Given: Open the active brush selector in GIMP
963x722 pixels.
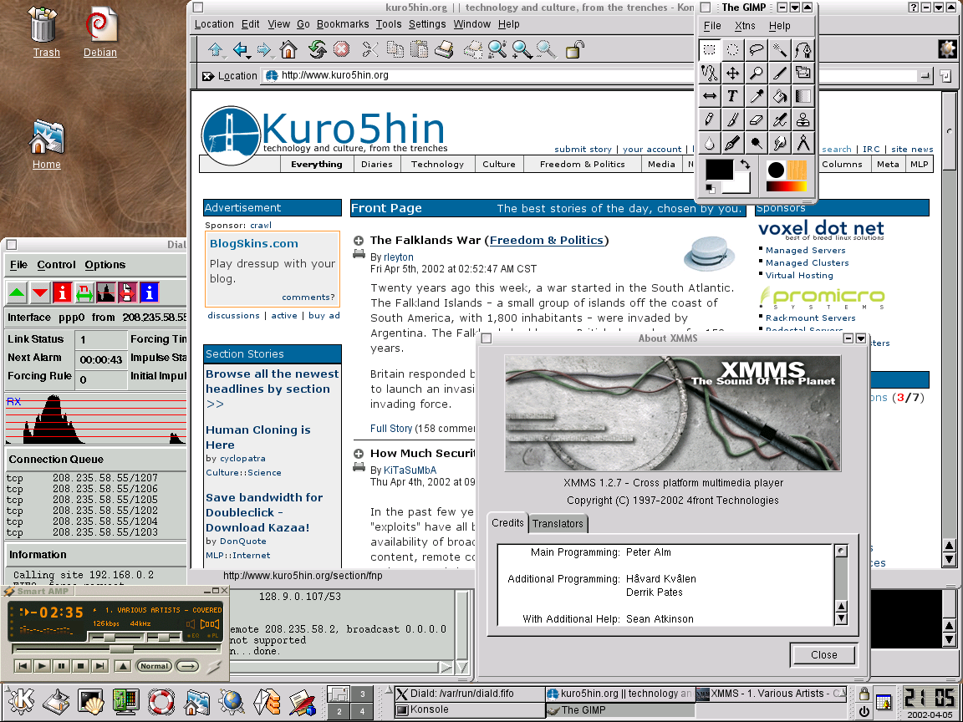Looking at the screenshot, I should [x=777, y=170].
